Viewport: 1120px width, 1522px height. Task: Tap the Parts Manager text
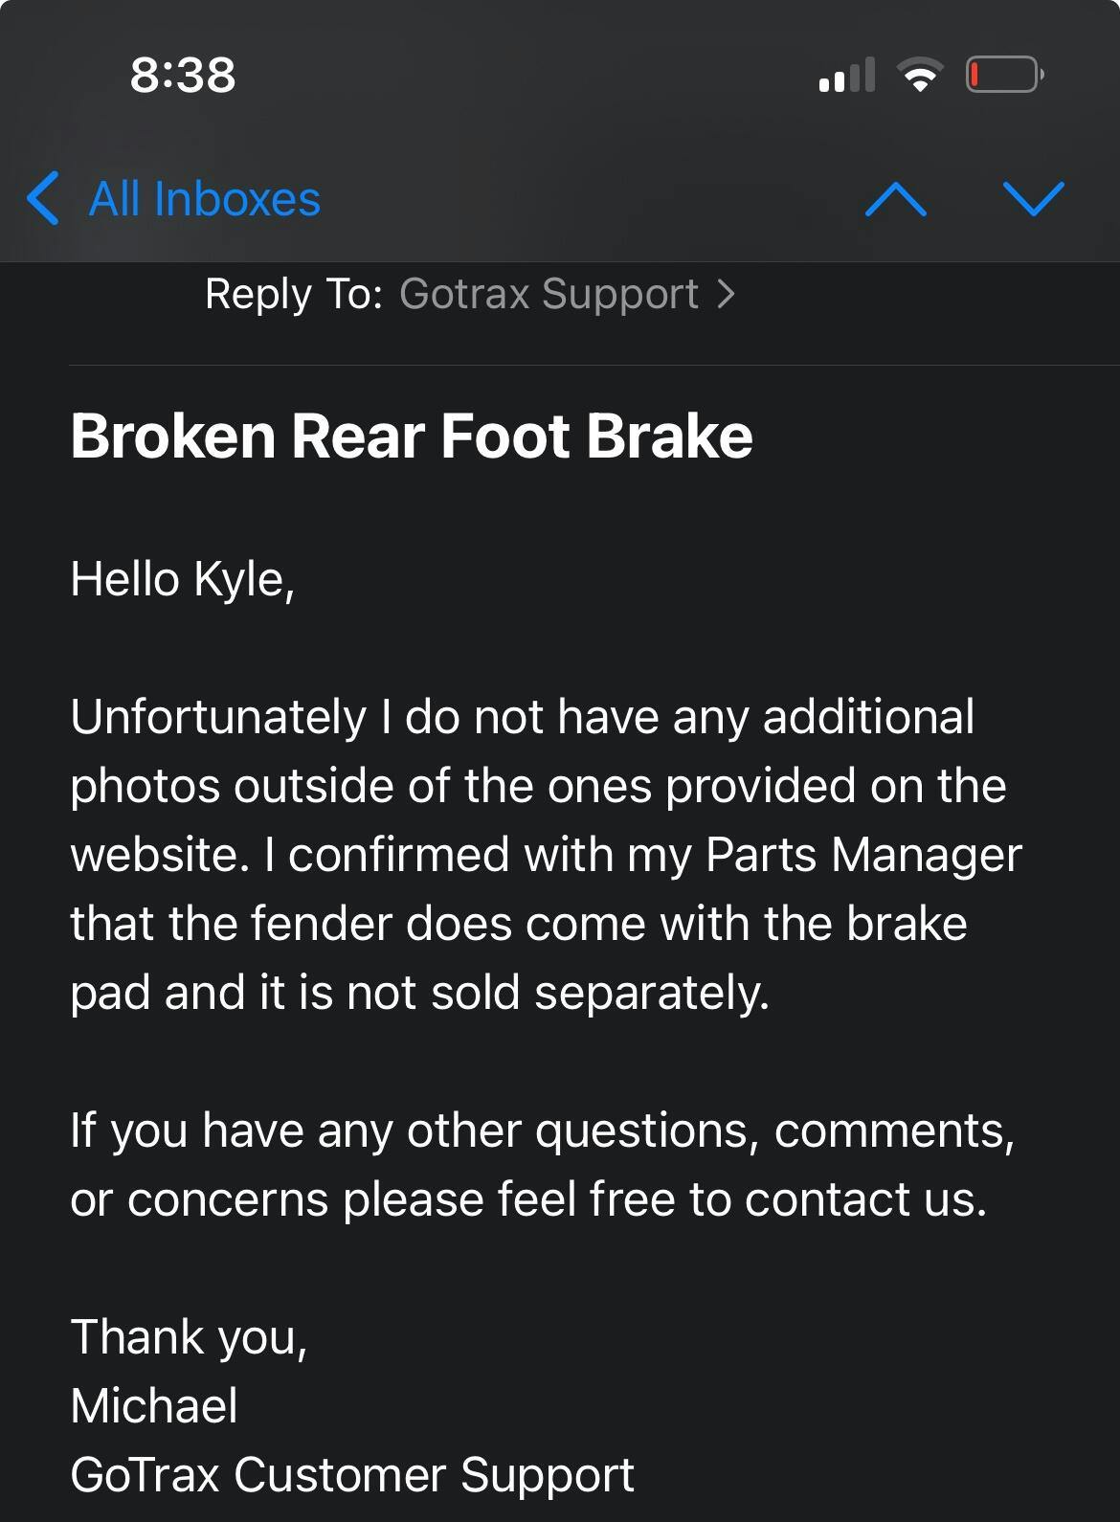863,855
